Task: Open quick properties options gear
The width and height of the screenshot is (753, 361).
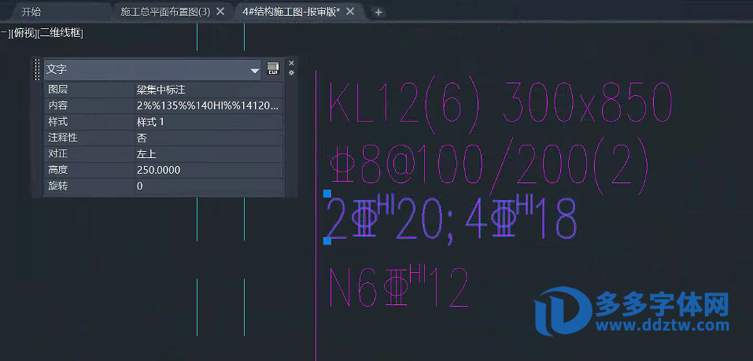Action: [291, 73]
